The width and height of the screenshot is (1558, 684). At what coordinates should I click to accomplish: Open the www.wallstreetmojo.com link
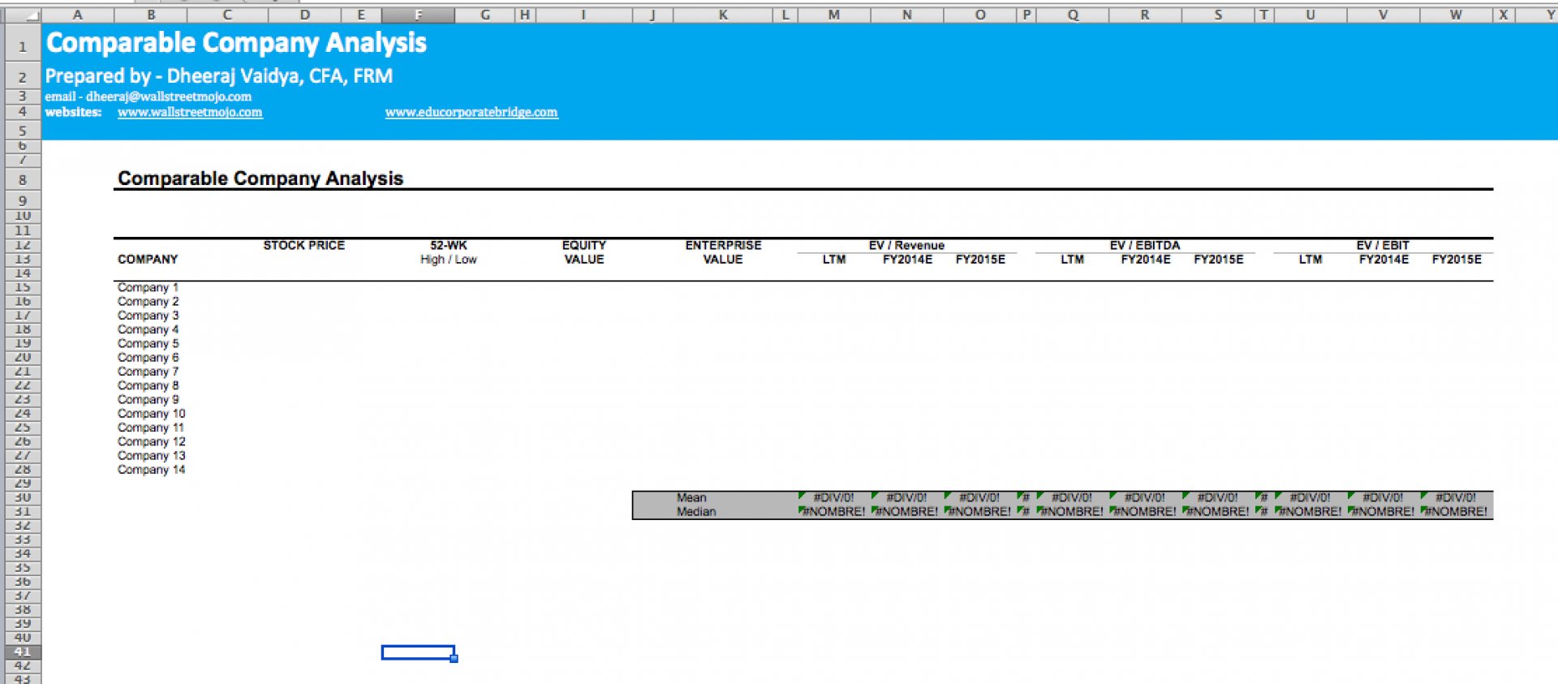190,112
